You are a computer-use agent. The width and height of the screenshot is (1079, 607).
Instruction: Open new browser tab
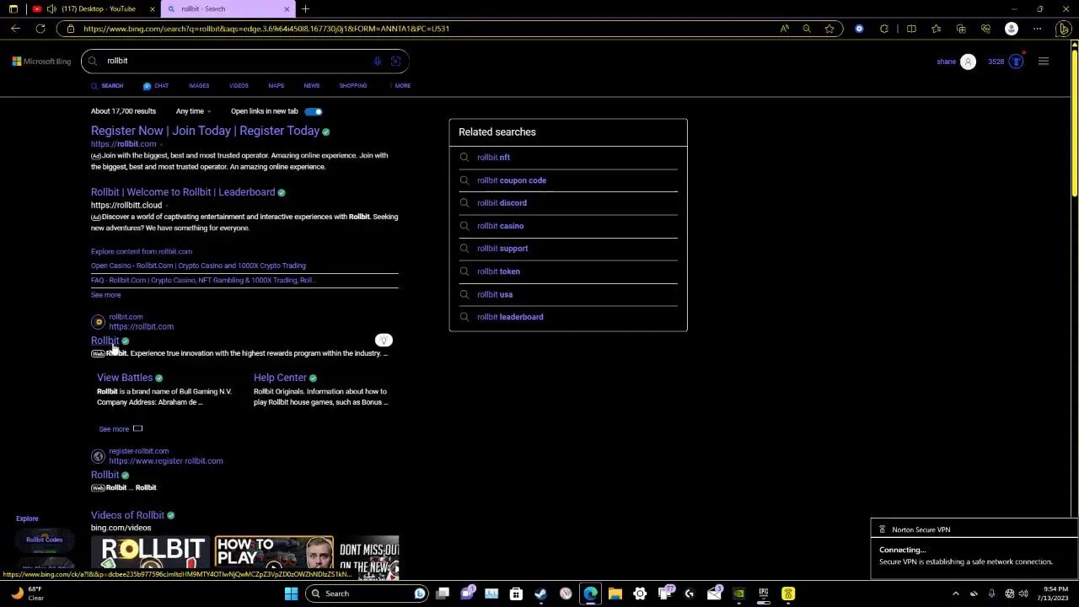(305, 9)
